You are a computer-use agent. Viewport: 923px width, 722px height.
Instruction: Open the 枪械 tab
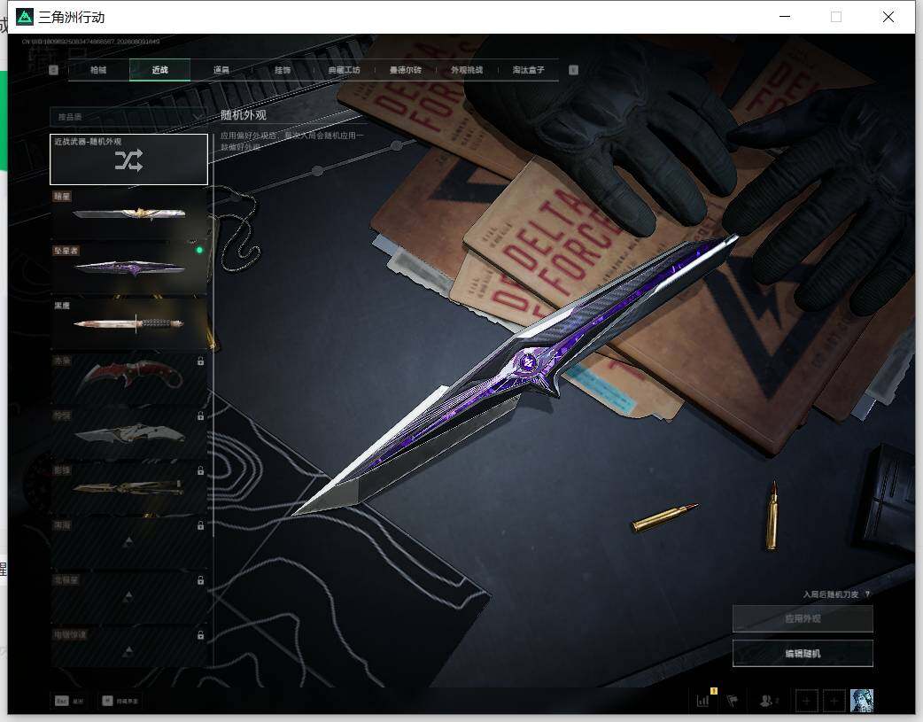click(x=99, y=70)
